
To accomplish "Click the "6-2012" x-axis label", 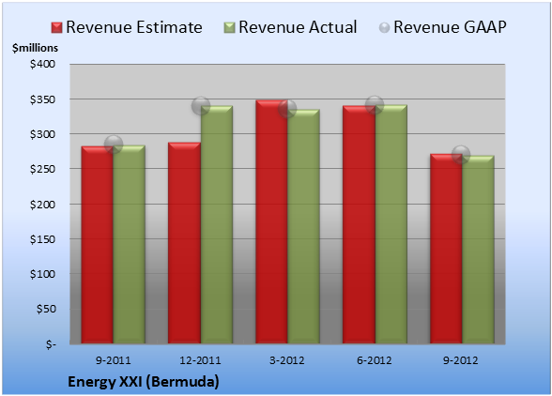I will 375,360.
